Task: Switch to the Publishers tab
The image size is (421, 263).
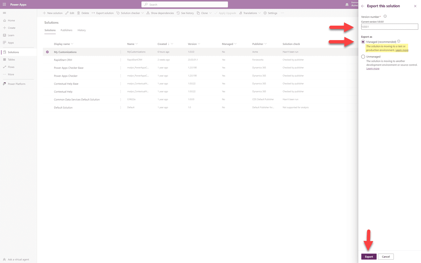Action: (x=66, y=30)
